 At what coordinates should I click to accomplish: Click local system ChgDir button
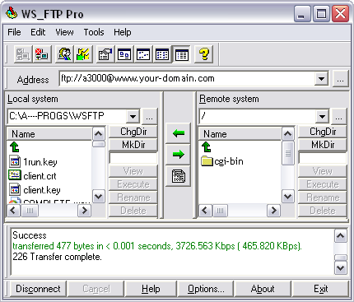point(133,132)
